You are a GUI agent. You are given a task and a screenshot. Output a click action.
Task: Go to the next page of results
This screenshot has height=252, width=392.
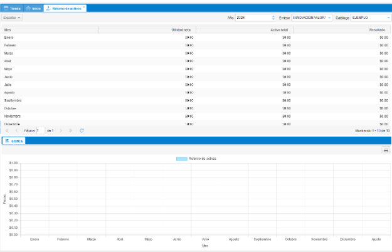tap(61, 130)
